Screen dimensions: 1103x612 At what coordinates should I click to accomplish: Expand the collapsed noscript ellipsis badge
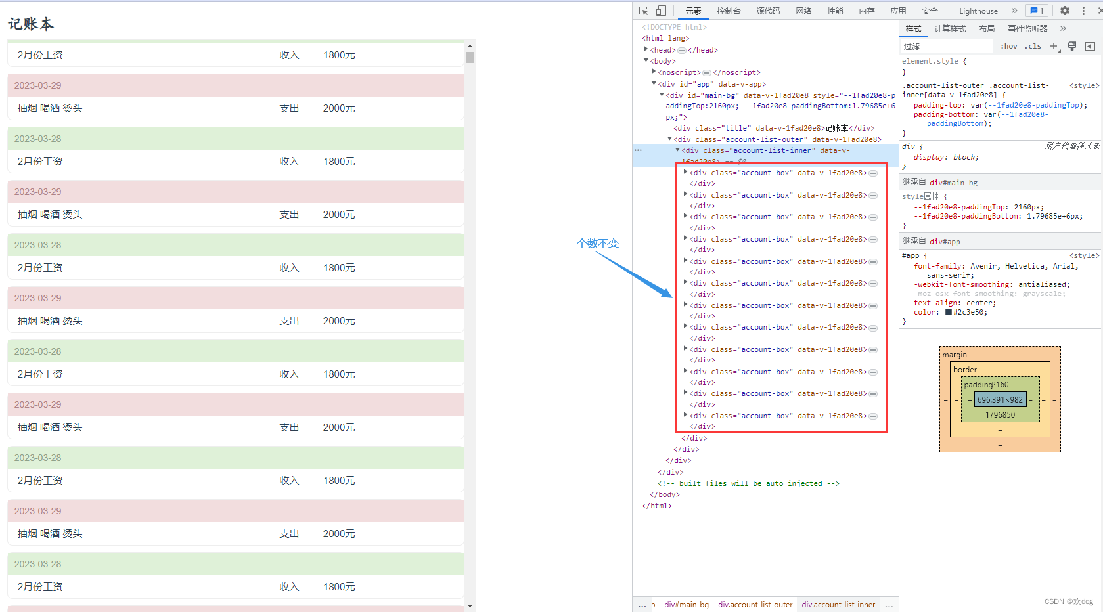click(x=707, y=73)
